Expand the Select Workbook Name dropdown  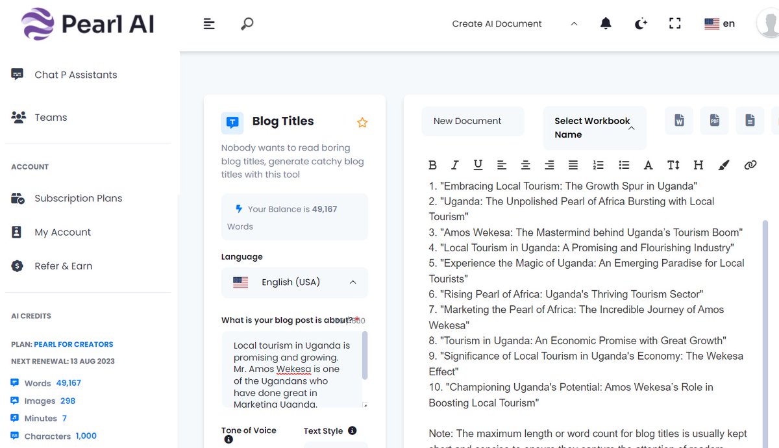click(x=595, y=128)
